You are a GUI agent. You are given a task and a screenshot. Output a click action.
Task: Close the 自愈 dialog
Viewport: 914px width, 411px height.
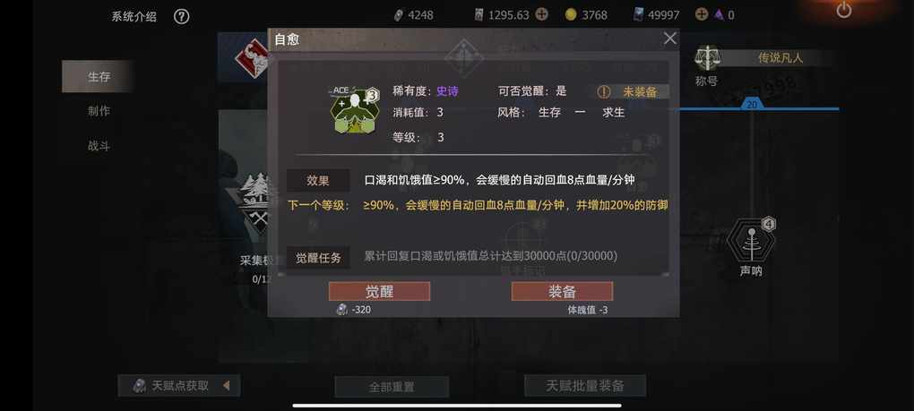pos(670,39)
